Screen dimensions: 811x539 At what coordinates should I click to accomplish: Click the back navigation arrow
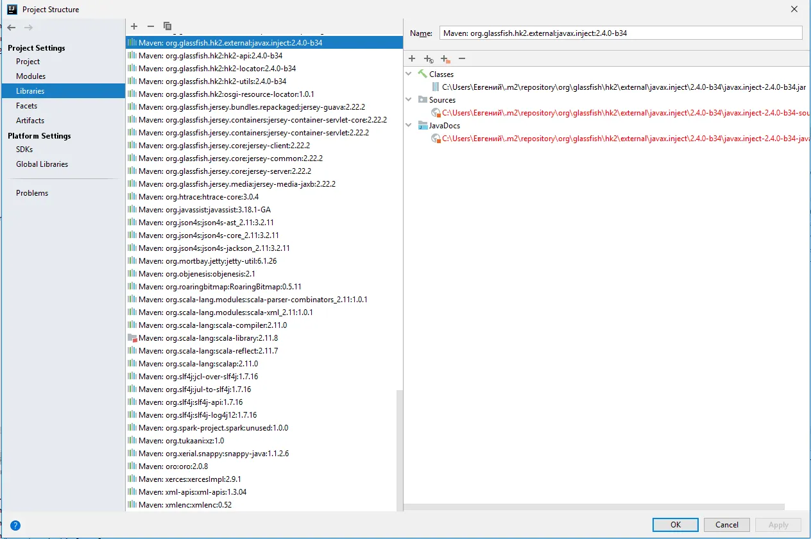point(12,28)
